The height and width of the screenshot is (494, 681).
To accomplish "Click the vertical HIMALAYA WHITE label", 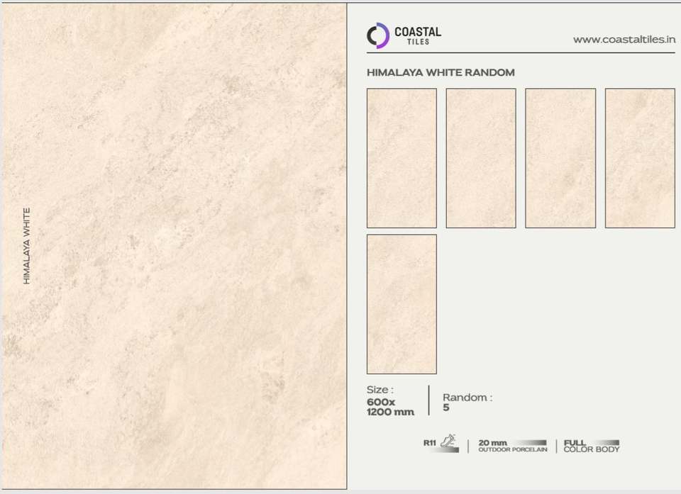I will coord(26,246).
